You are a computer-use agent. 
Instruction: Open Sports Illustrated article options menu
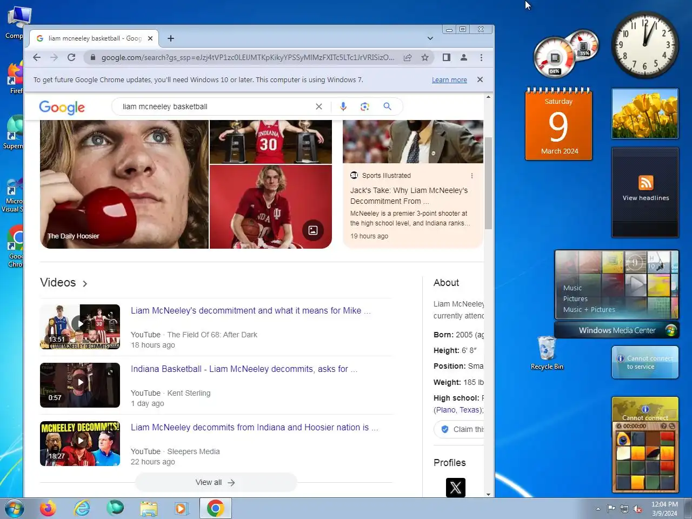pos(472,176)
